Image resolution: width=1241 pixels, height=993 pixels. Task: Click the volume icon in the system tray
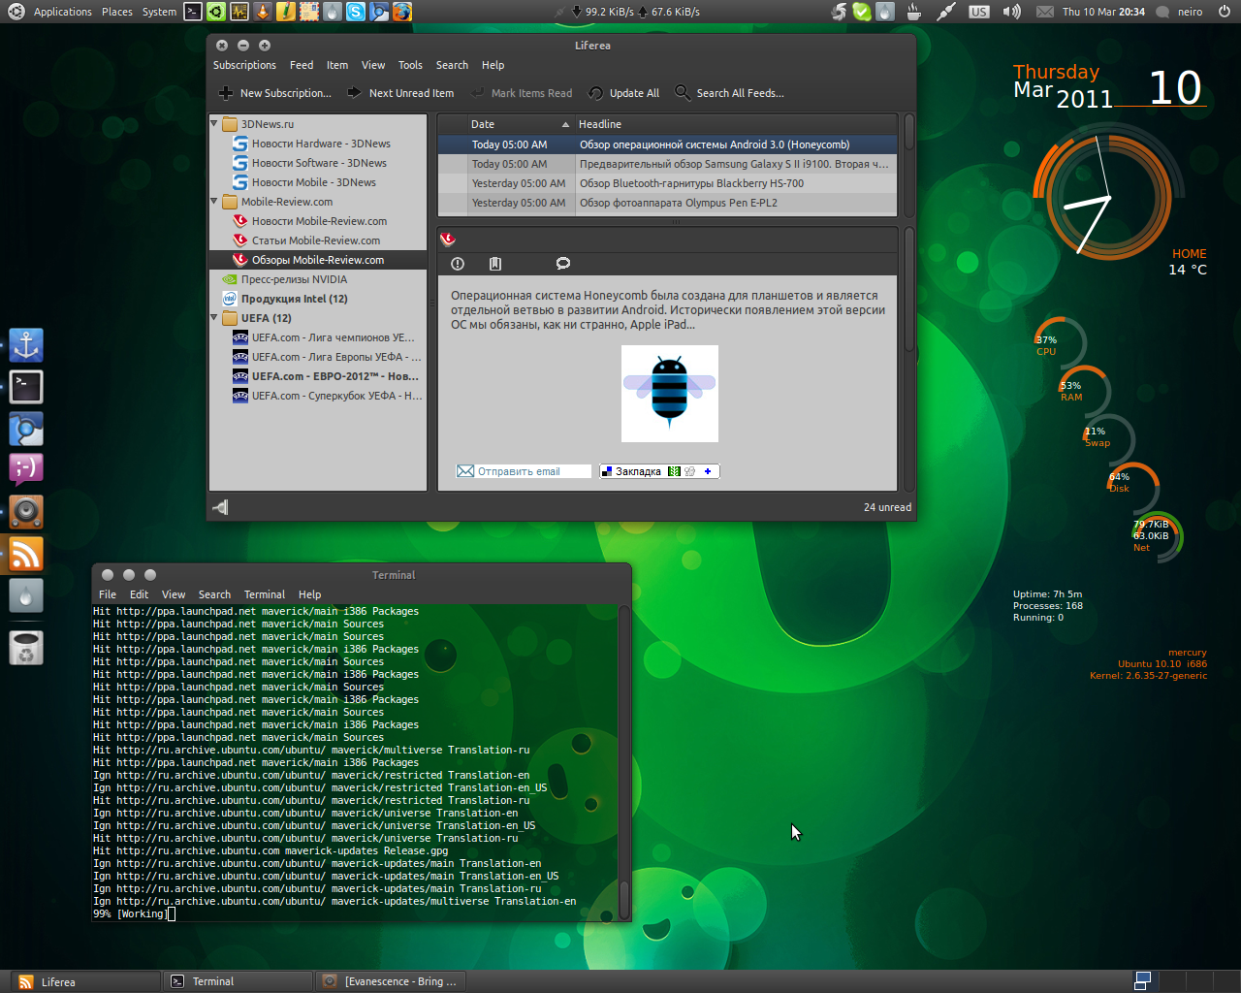click(1011, 12)
